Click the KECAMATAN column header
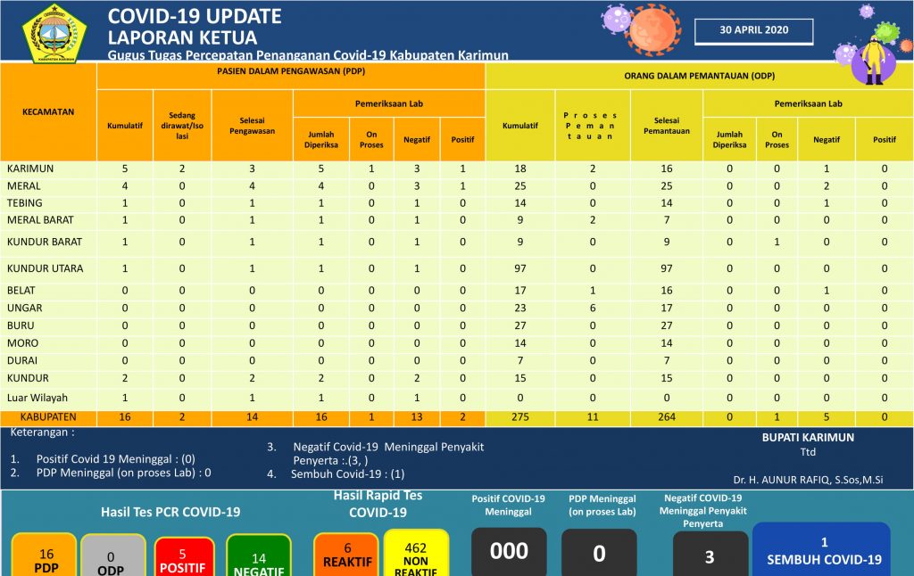This screenshot has width=914, height=576. [48, 112]
